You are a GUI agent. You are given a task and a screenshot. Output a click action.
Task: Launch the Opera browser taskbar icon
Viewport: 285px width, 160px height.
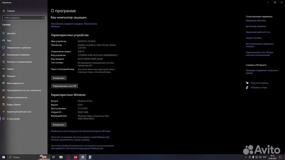pyautogui.click(x=68, y=157)
